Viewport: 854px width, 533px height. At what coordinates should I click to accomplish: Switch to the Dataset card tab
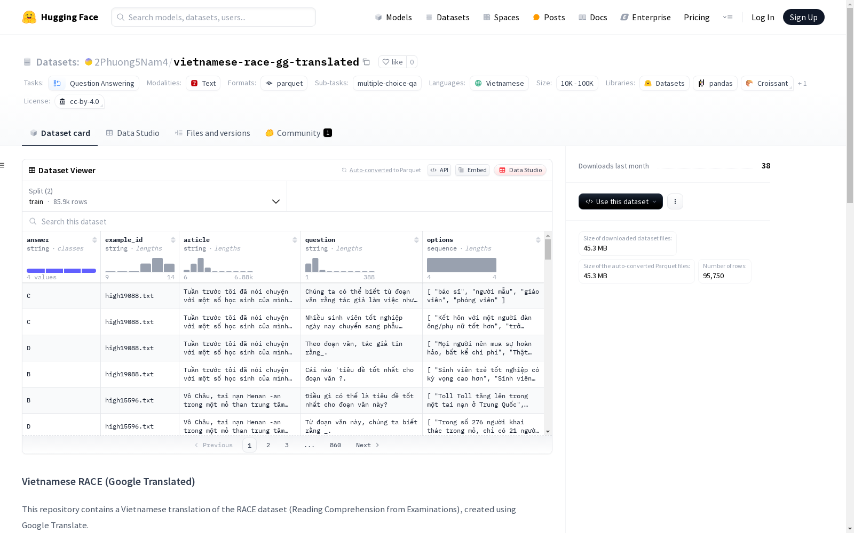coord(60,133)
